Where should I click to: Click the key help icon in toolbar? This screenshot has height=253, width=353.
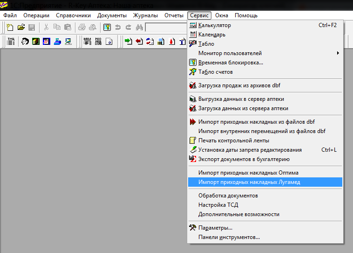pyautogui.click(x=107, y=28)
